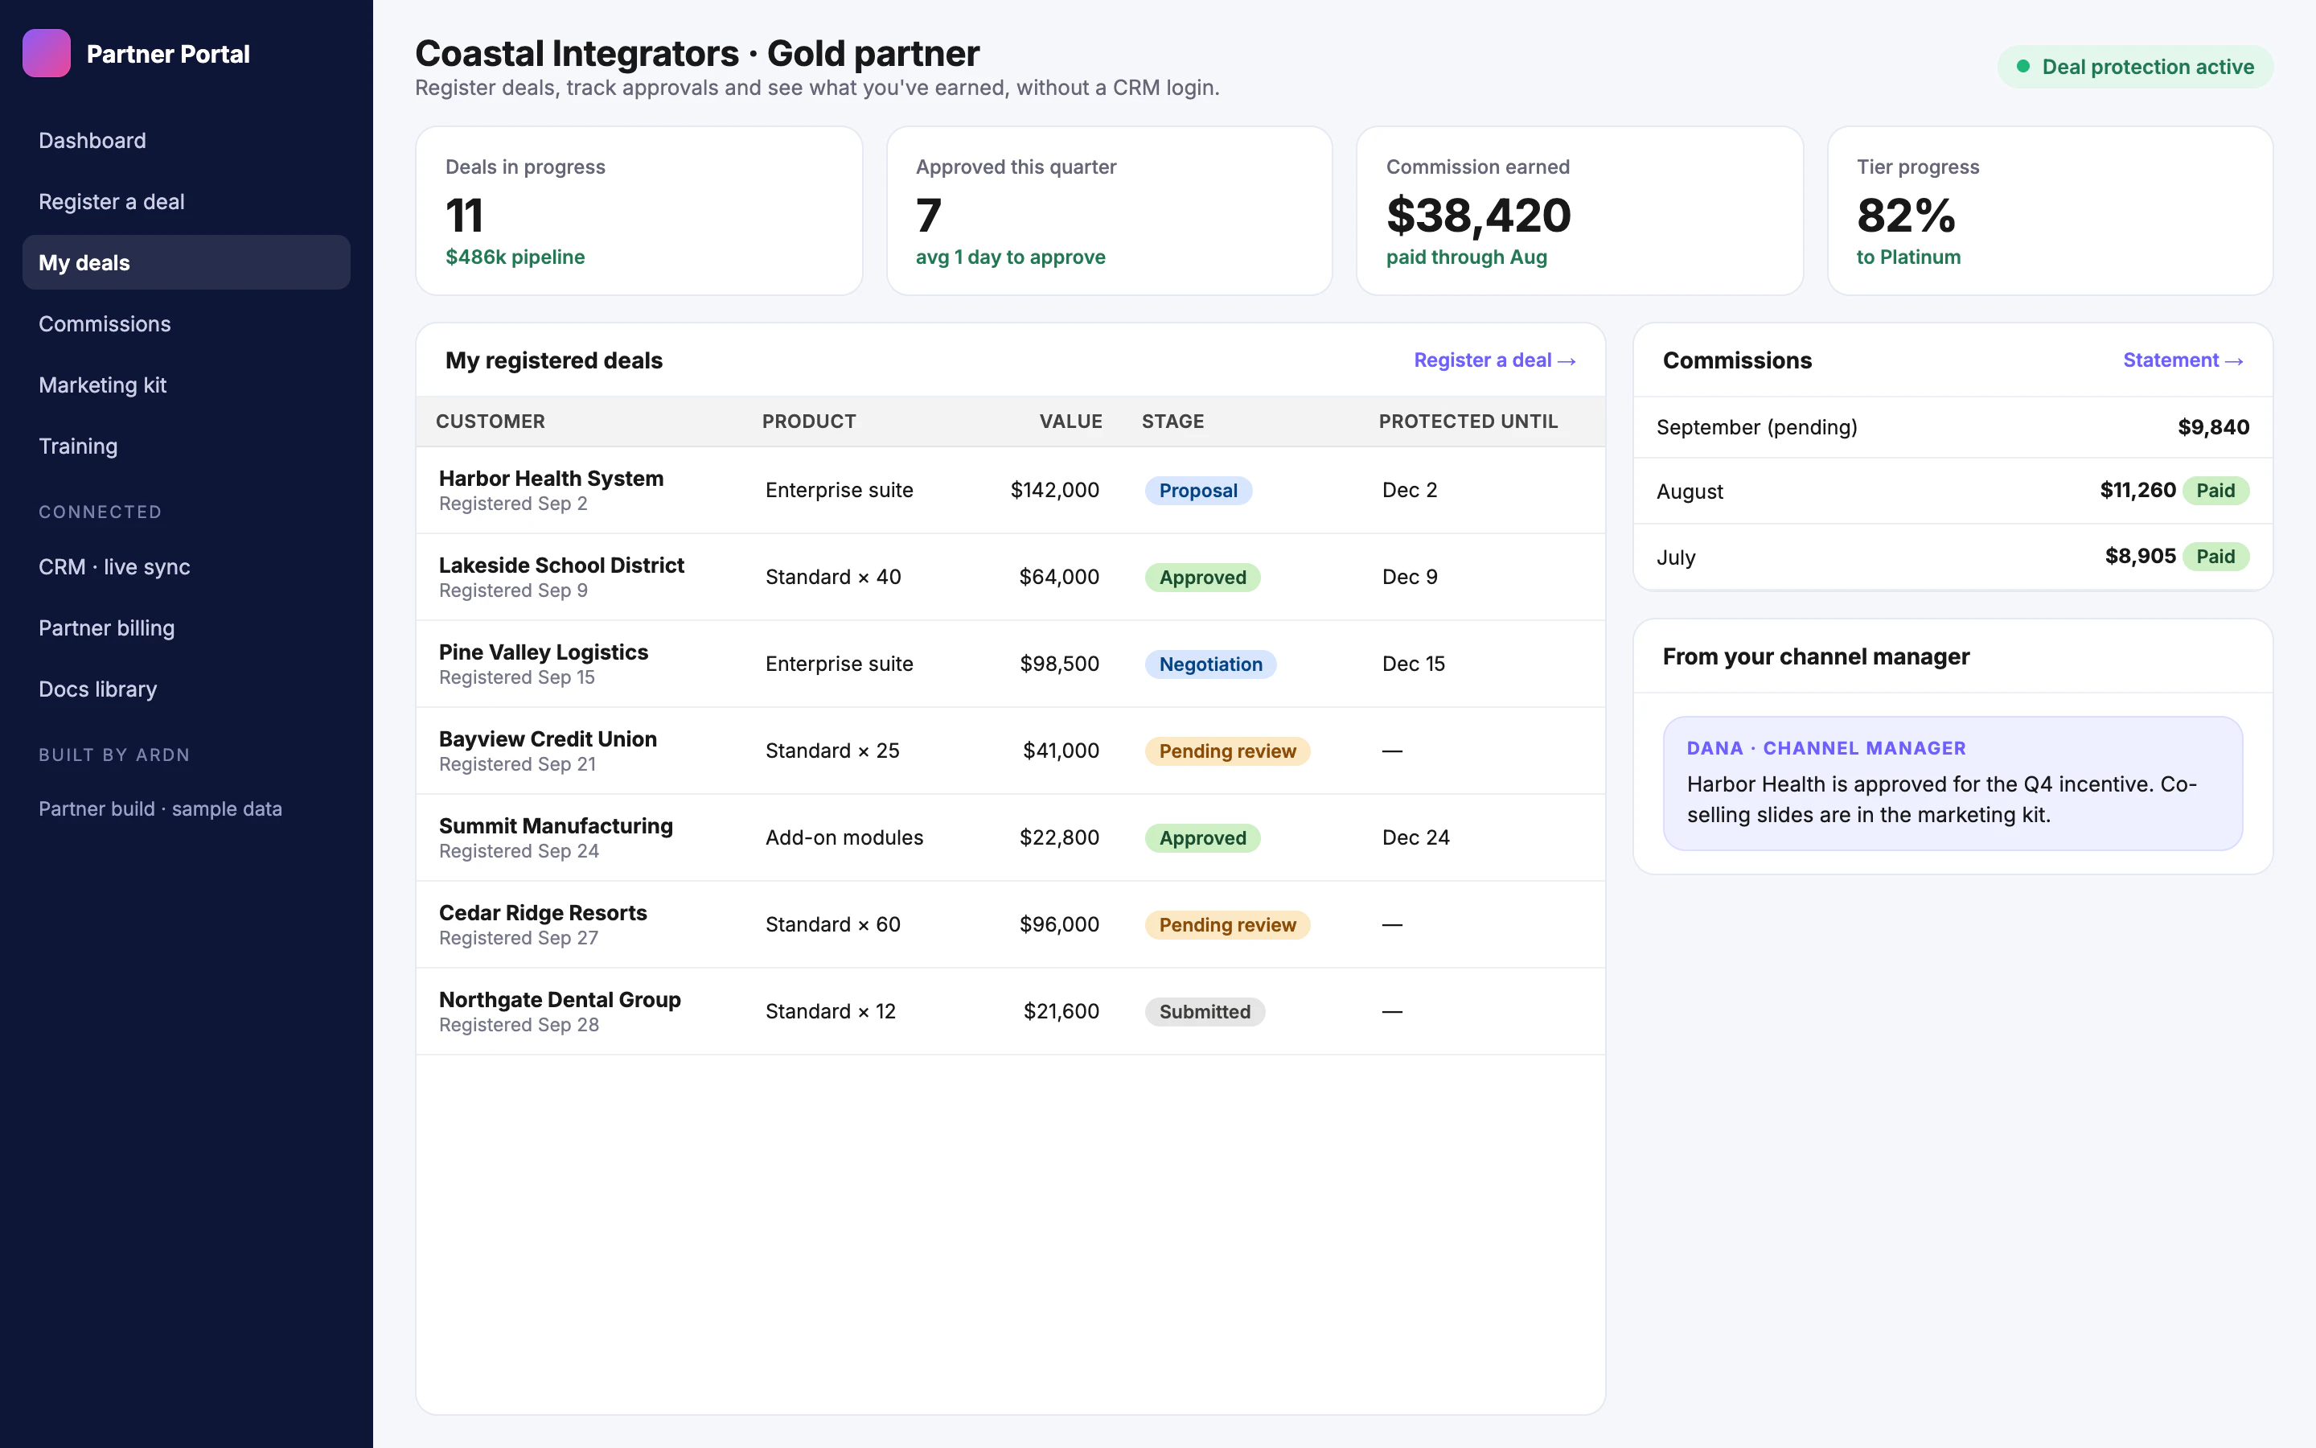The width and height of the screenshot is (2316, 1448).
Task: Click Summit Manufacturing's Approved badge
Action: coord(1202,838)
